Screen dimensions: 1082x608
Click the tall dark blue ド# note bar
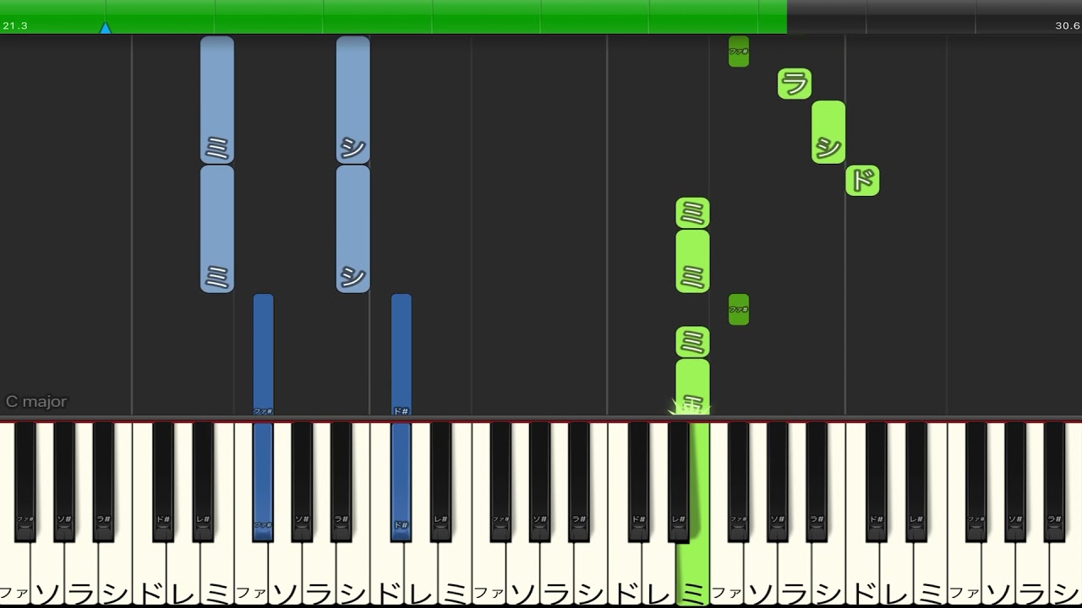point(402,355)
